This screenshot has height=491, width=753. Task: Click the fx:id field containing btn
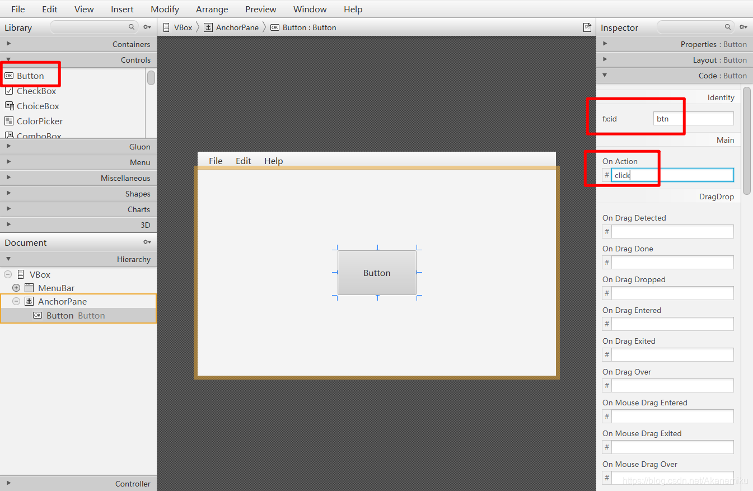pos(693,118)
